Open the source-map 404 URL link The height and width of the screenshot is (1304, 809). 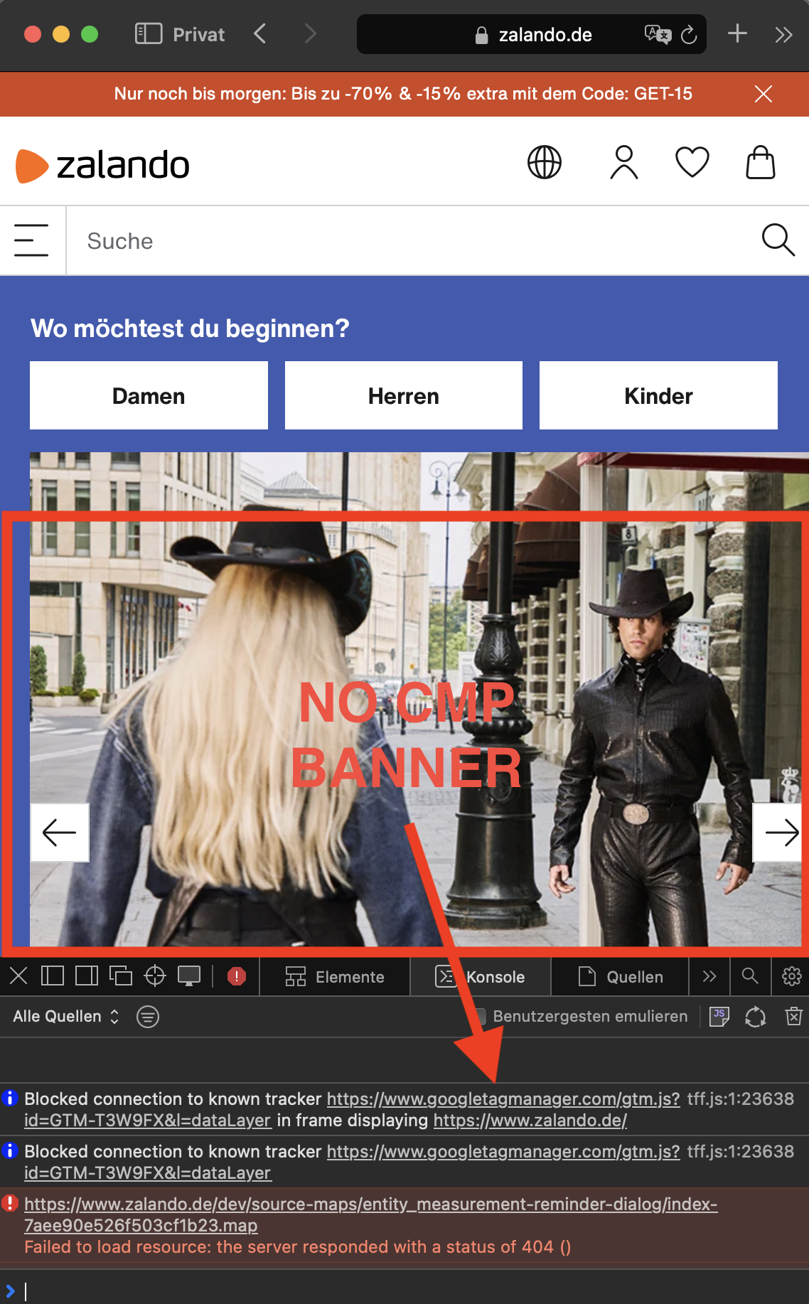pyautogui.click(x=371, y=1215)
